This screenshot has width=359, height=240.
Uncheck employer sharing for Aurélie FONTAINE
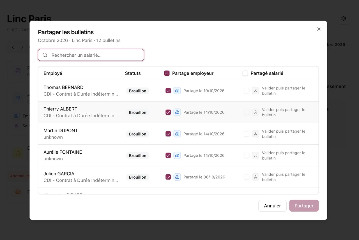(168, 155)
